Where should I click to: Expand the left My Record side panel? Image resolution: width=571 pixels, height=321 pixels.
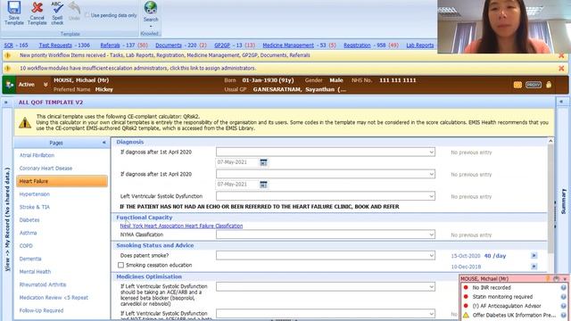(x=6, y=103)
